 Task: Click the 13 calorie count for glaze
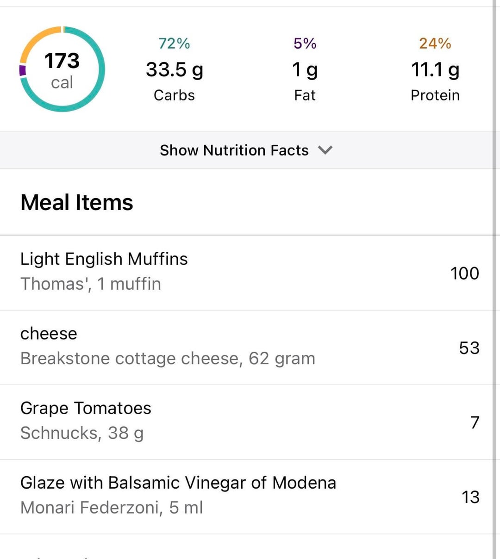coord(470,497)
